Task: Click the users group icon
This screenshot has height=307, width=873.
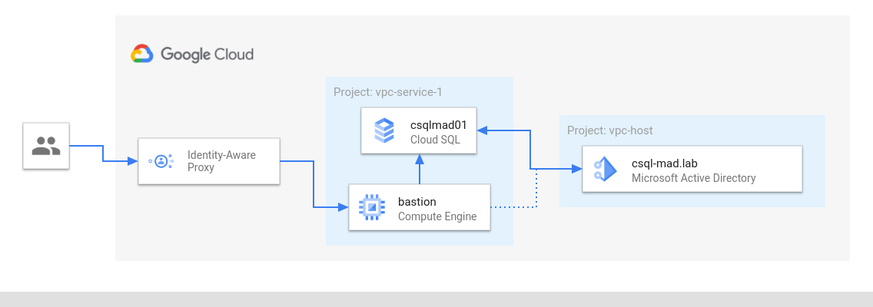Action: point(45,146)
